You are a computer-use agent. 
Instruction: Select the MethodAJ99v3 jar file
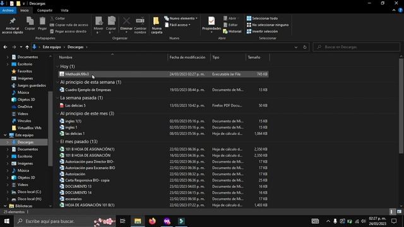click(x=163, y=74)
